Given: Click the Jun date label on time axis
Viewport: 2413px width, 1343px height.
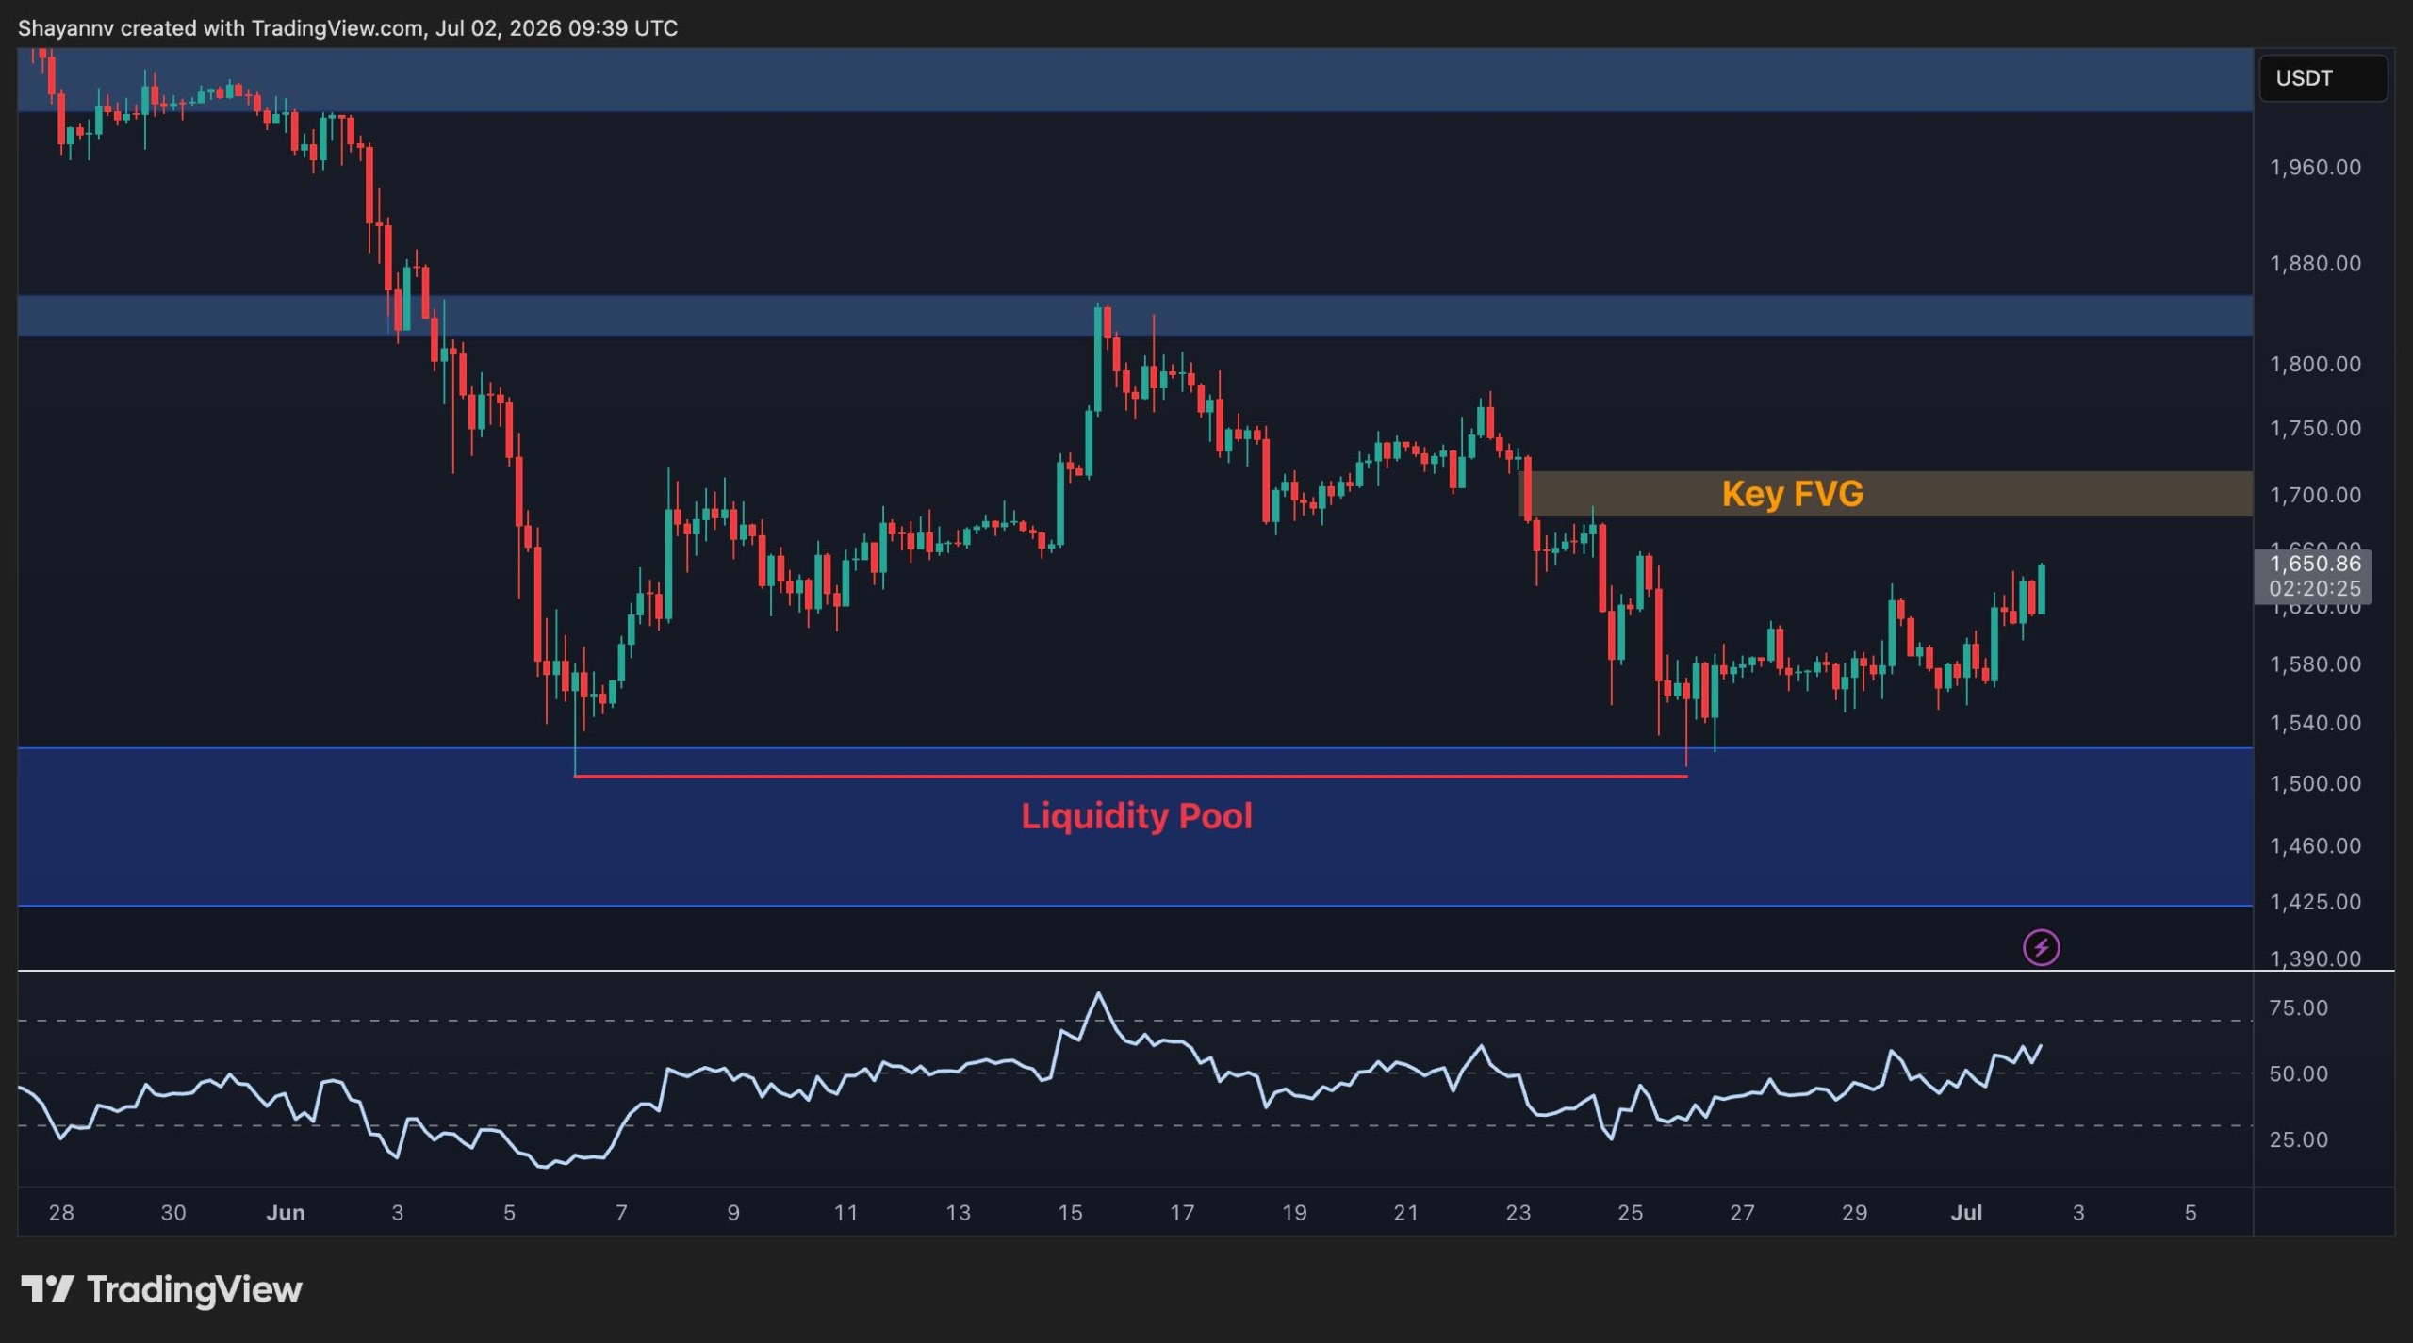Looking at the screenshot, I should click(286, 1213).
